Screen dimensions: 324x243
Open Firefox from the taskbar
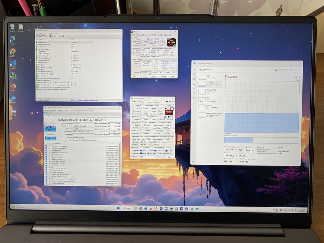click(x=151, y=208)
